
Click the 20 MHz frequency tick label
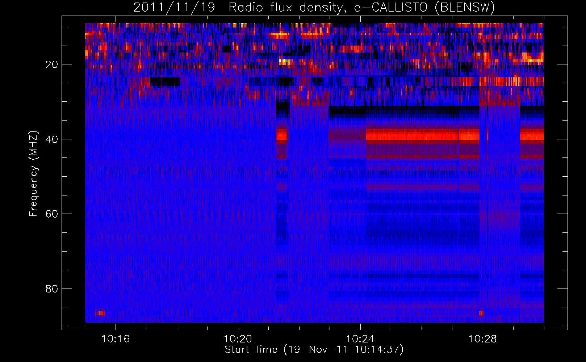coord(52,64)
